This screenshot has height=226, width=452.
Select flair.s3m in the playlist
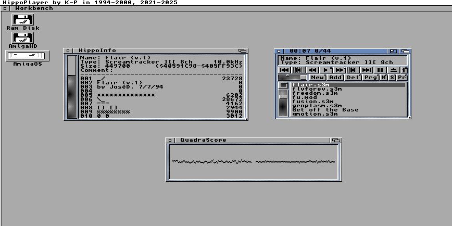[348, 85]
